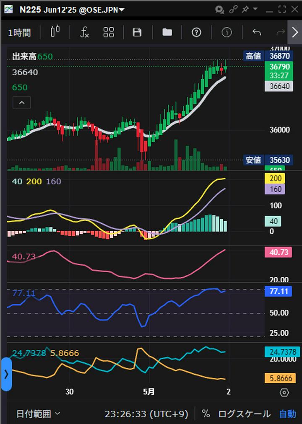Toggle ログスケール log scale
The width and height of the screenshot is (302, 424).
(x=244, y=414)
